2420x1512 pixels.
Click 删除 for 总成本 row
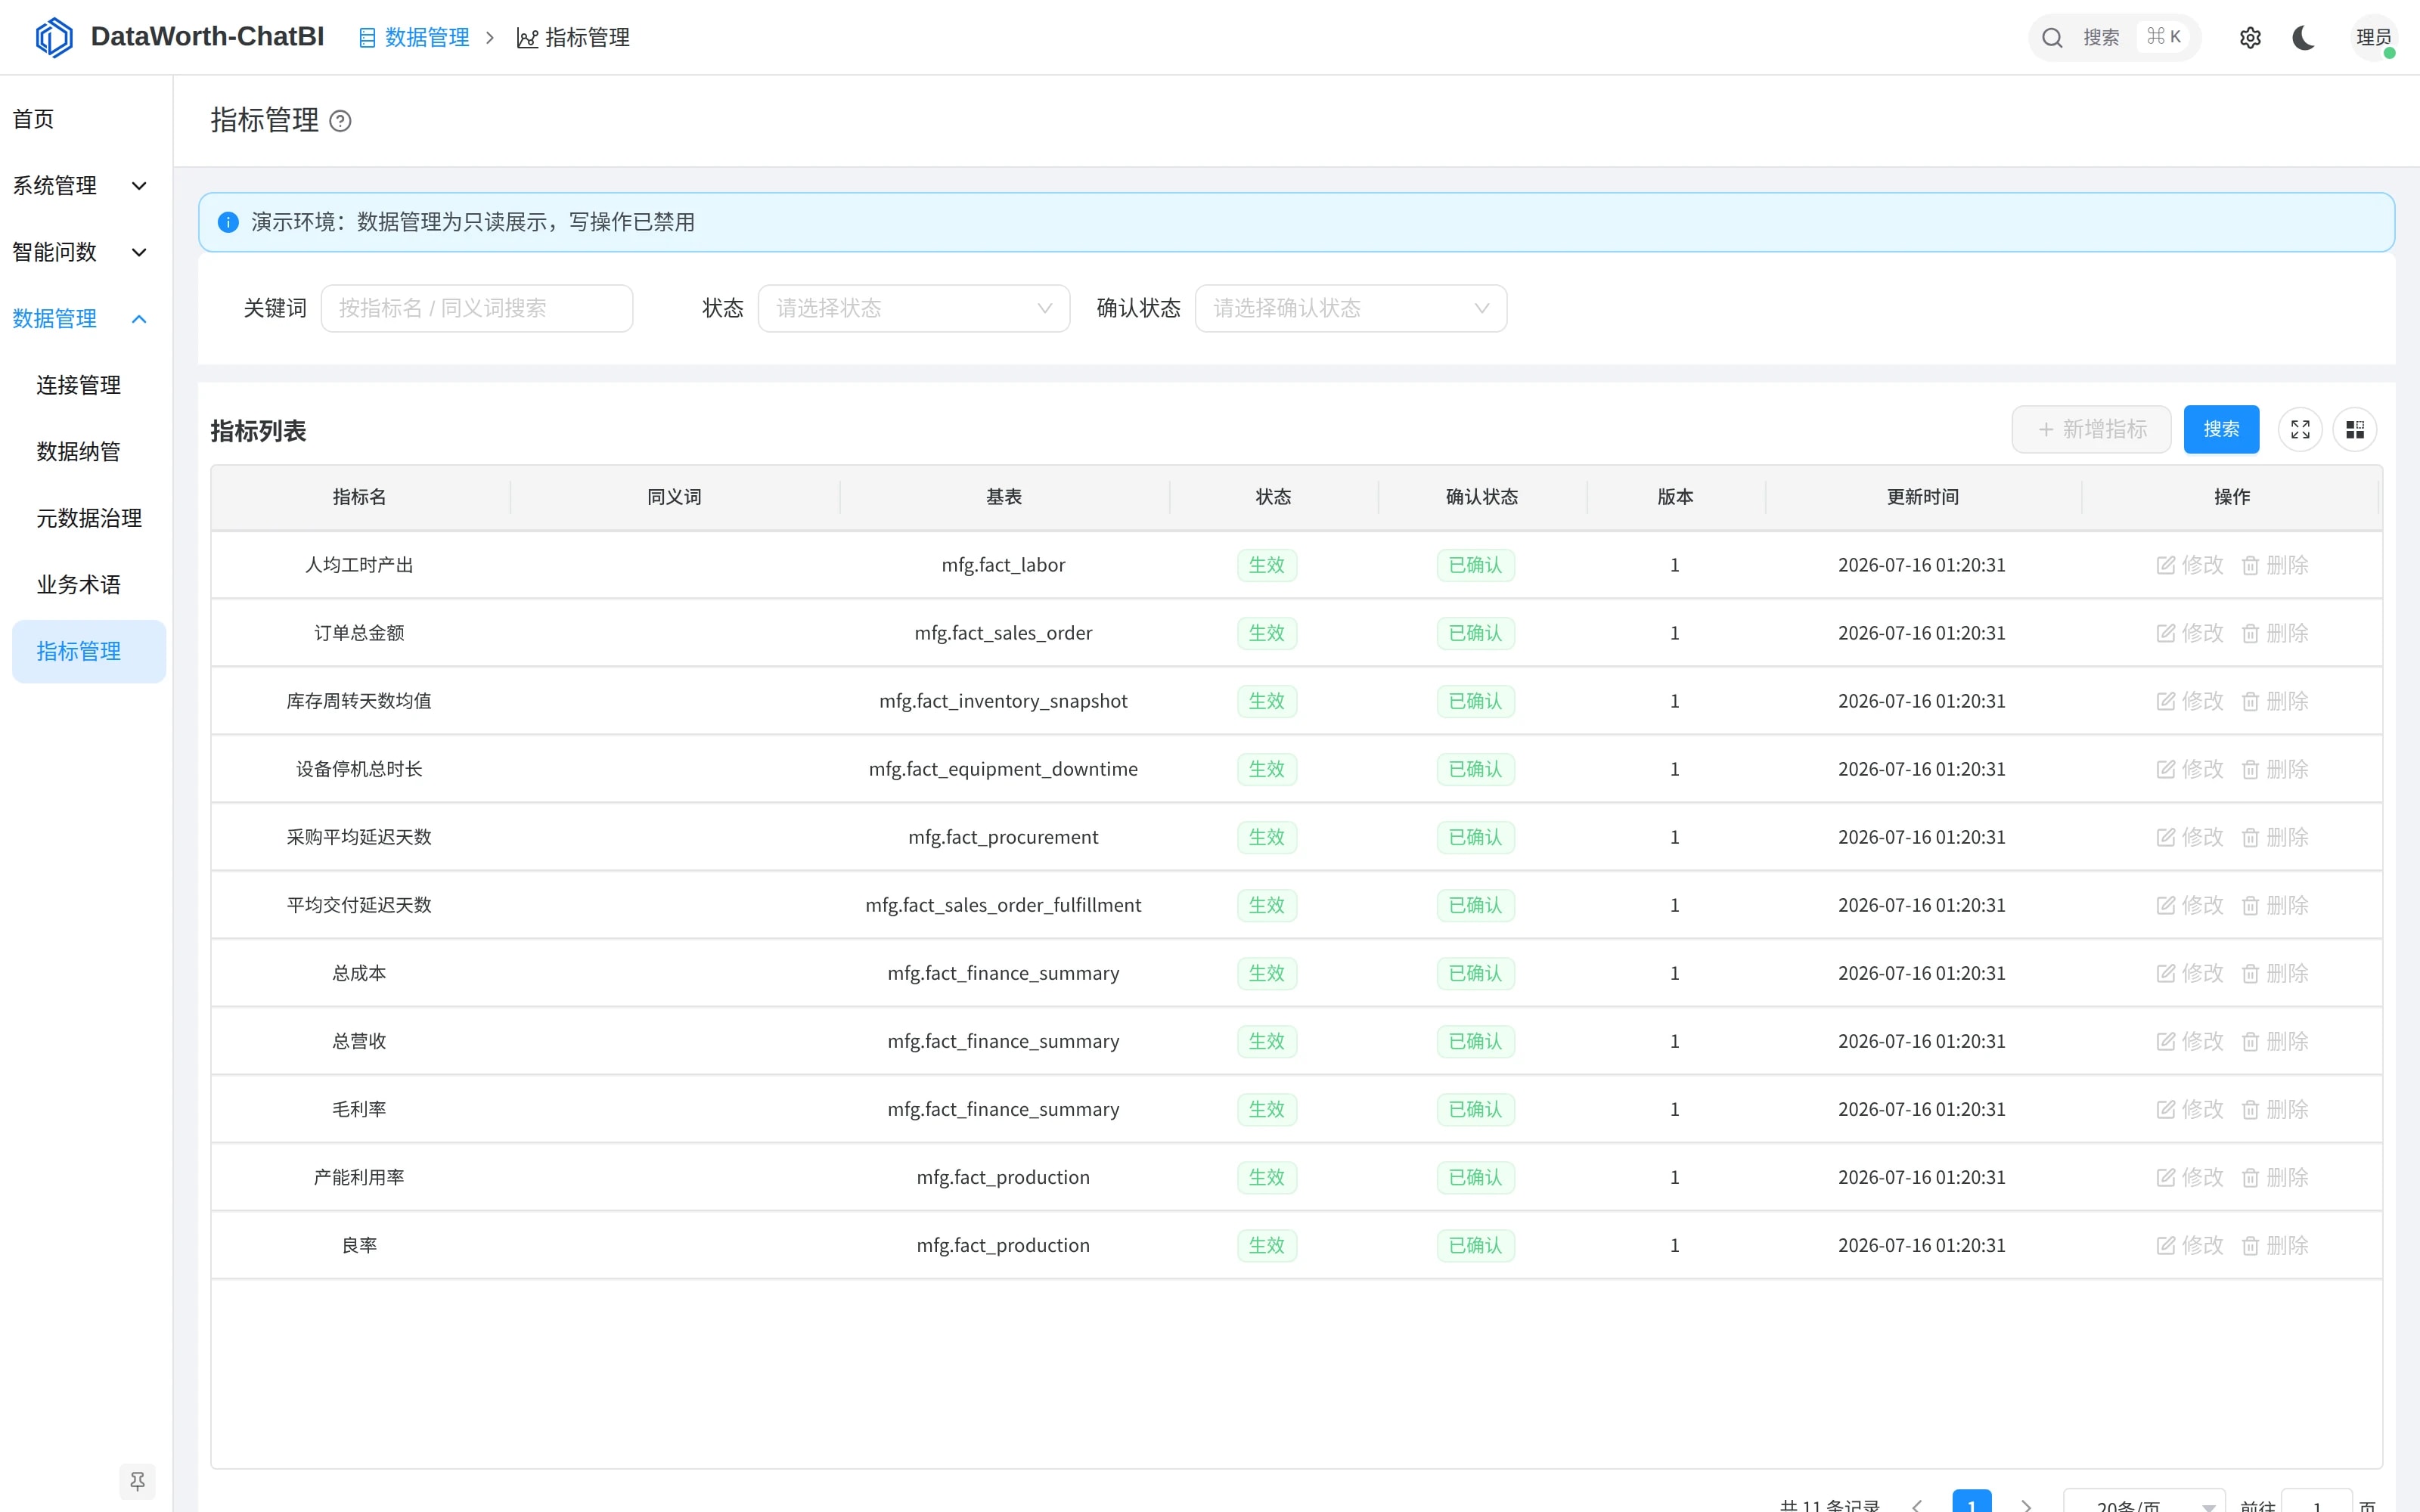2275,973
